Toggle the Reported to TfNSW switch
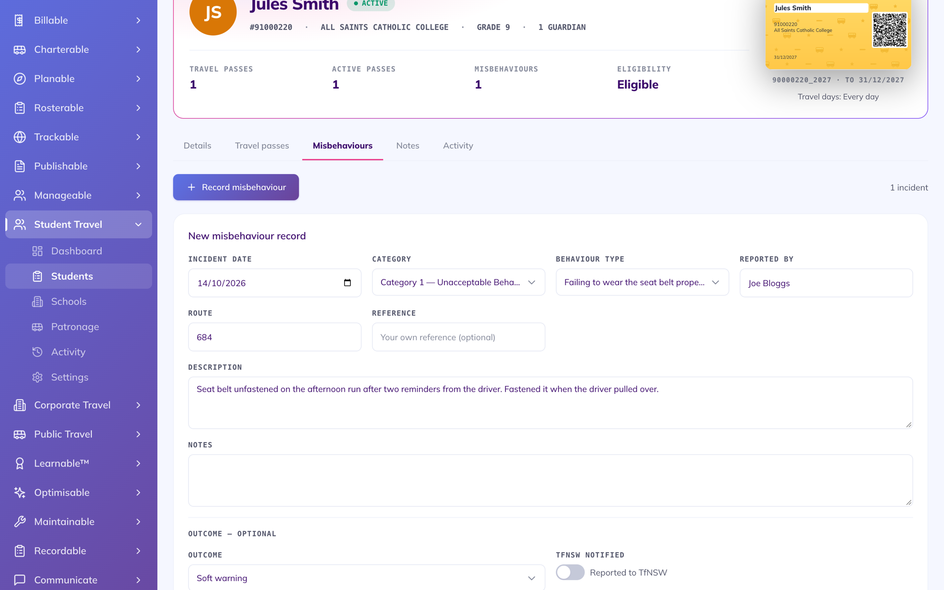 click(570, 572)
